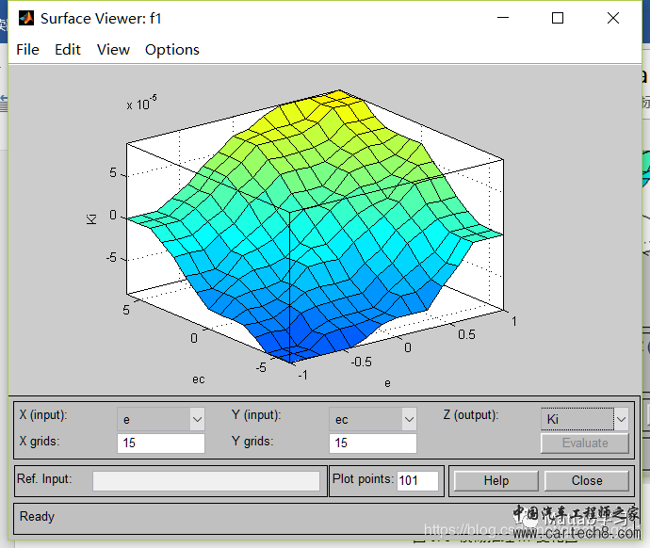The height and width of the screenshot is (548, 650).
Task: Click the MATLAB icon in the title bar
Action: coord(26,18)
